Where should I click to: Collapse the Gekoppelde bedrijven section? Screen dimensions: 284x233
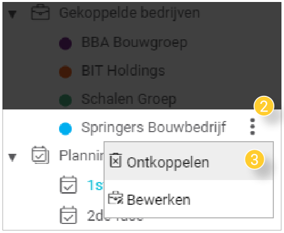click(x=12, y=14)
